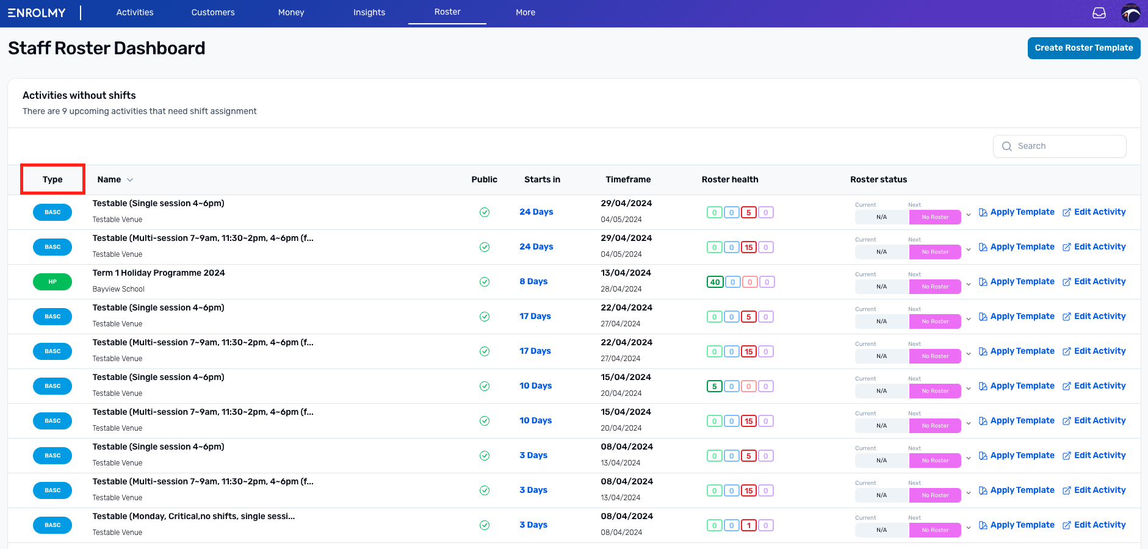Click Apply Template icon for Term 1 Holiday Programme
Screen dimensions: 1148x549
point(983,282)
